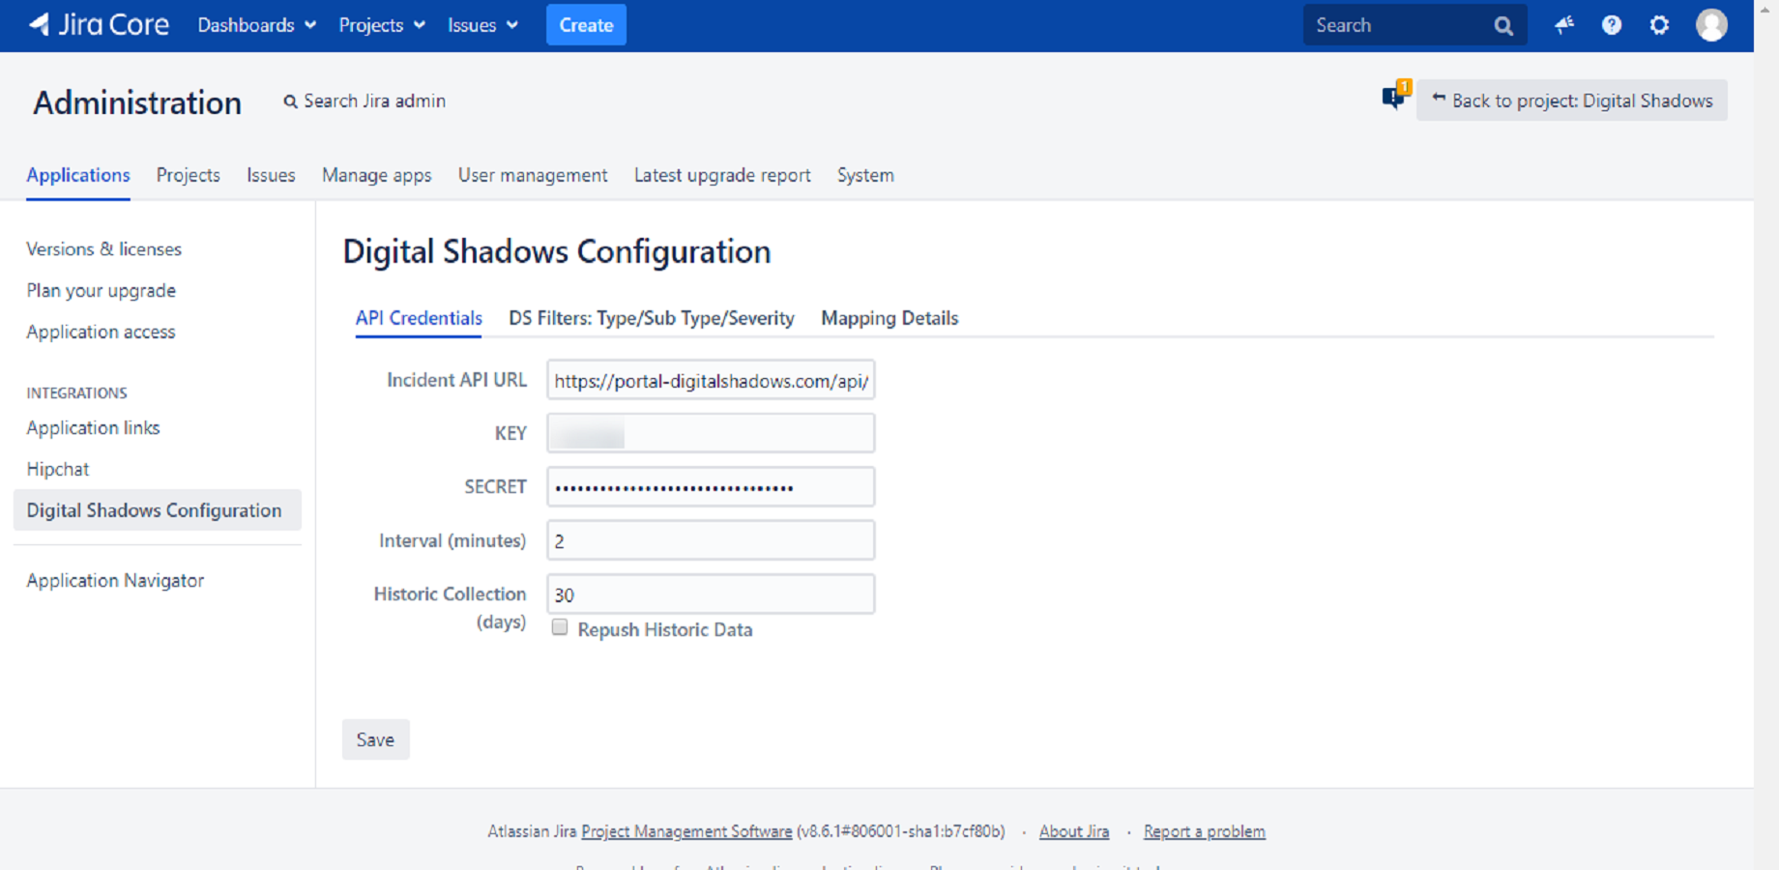Select the Projects admin tab
Viewport: 1779px width, 870px height.
pyautogui.click(x=189, y=175)
